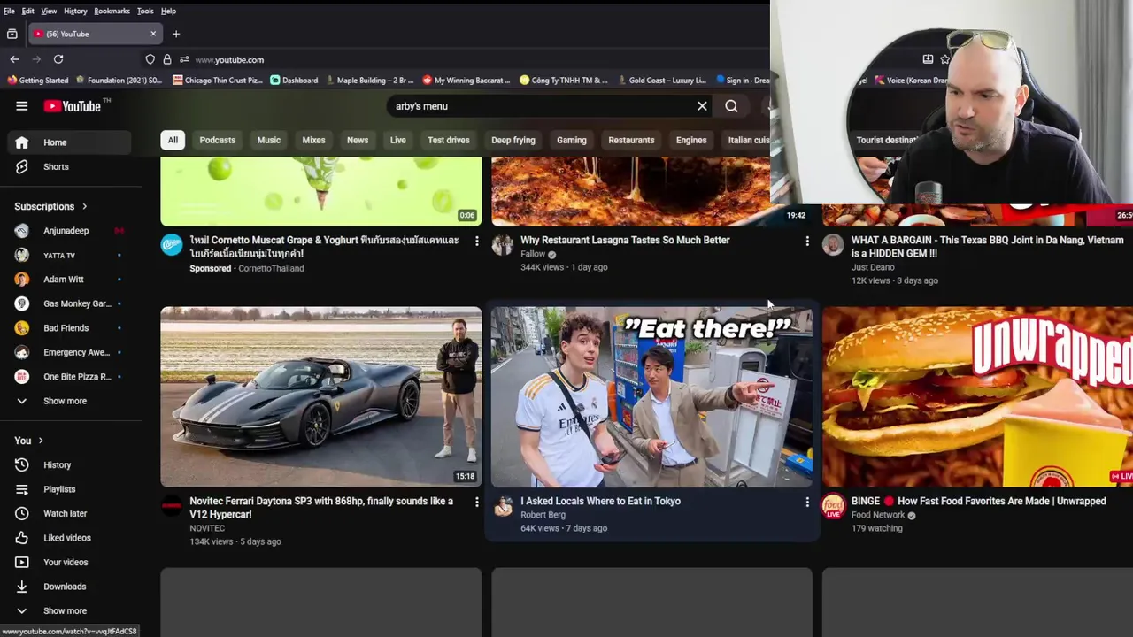Select the Deep frying filter chip
The height and width of the screenshot is (637, 1133).
(513, 140)
